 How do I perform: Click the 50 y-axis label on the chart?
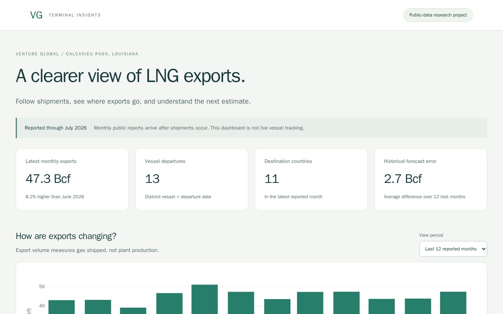(x=42, y=287)
